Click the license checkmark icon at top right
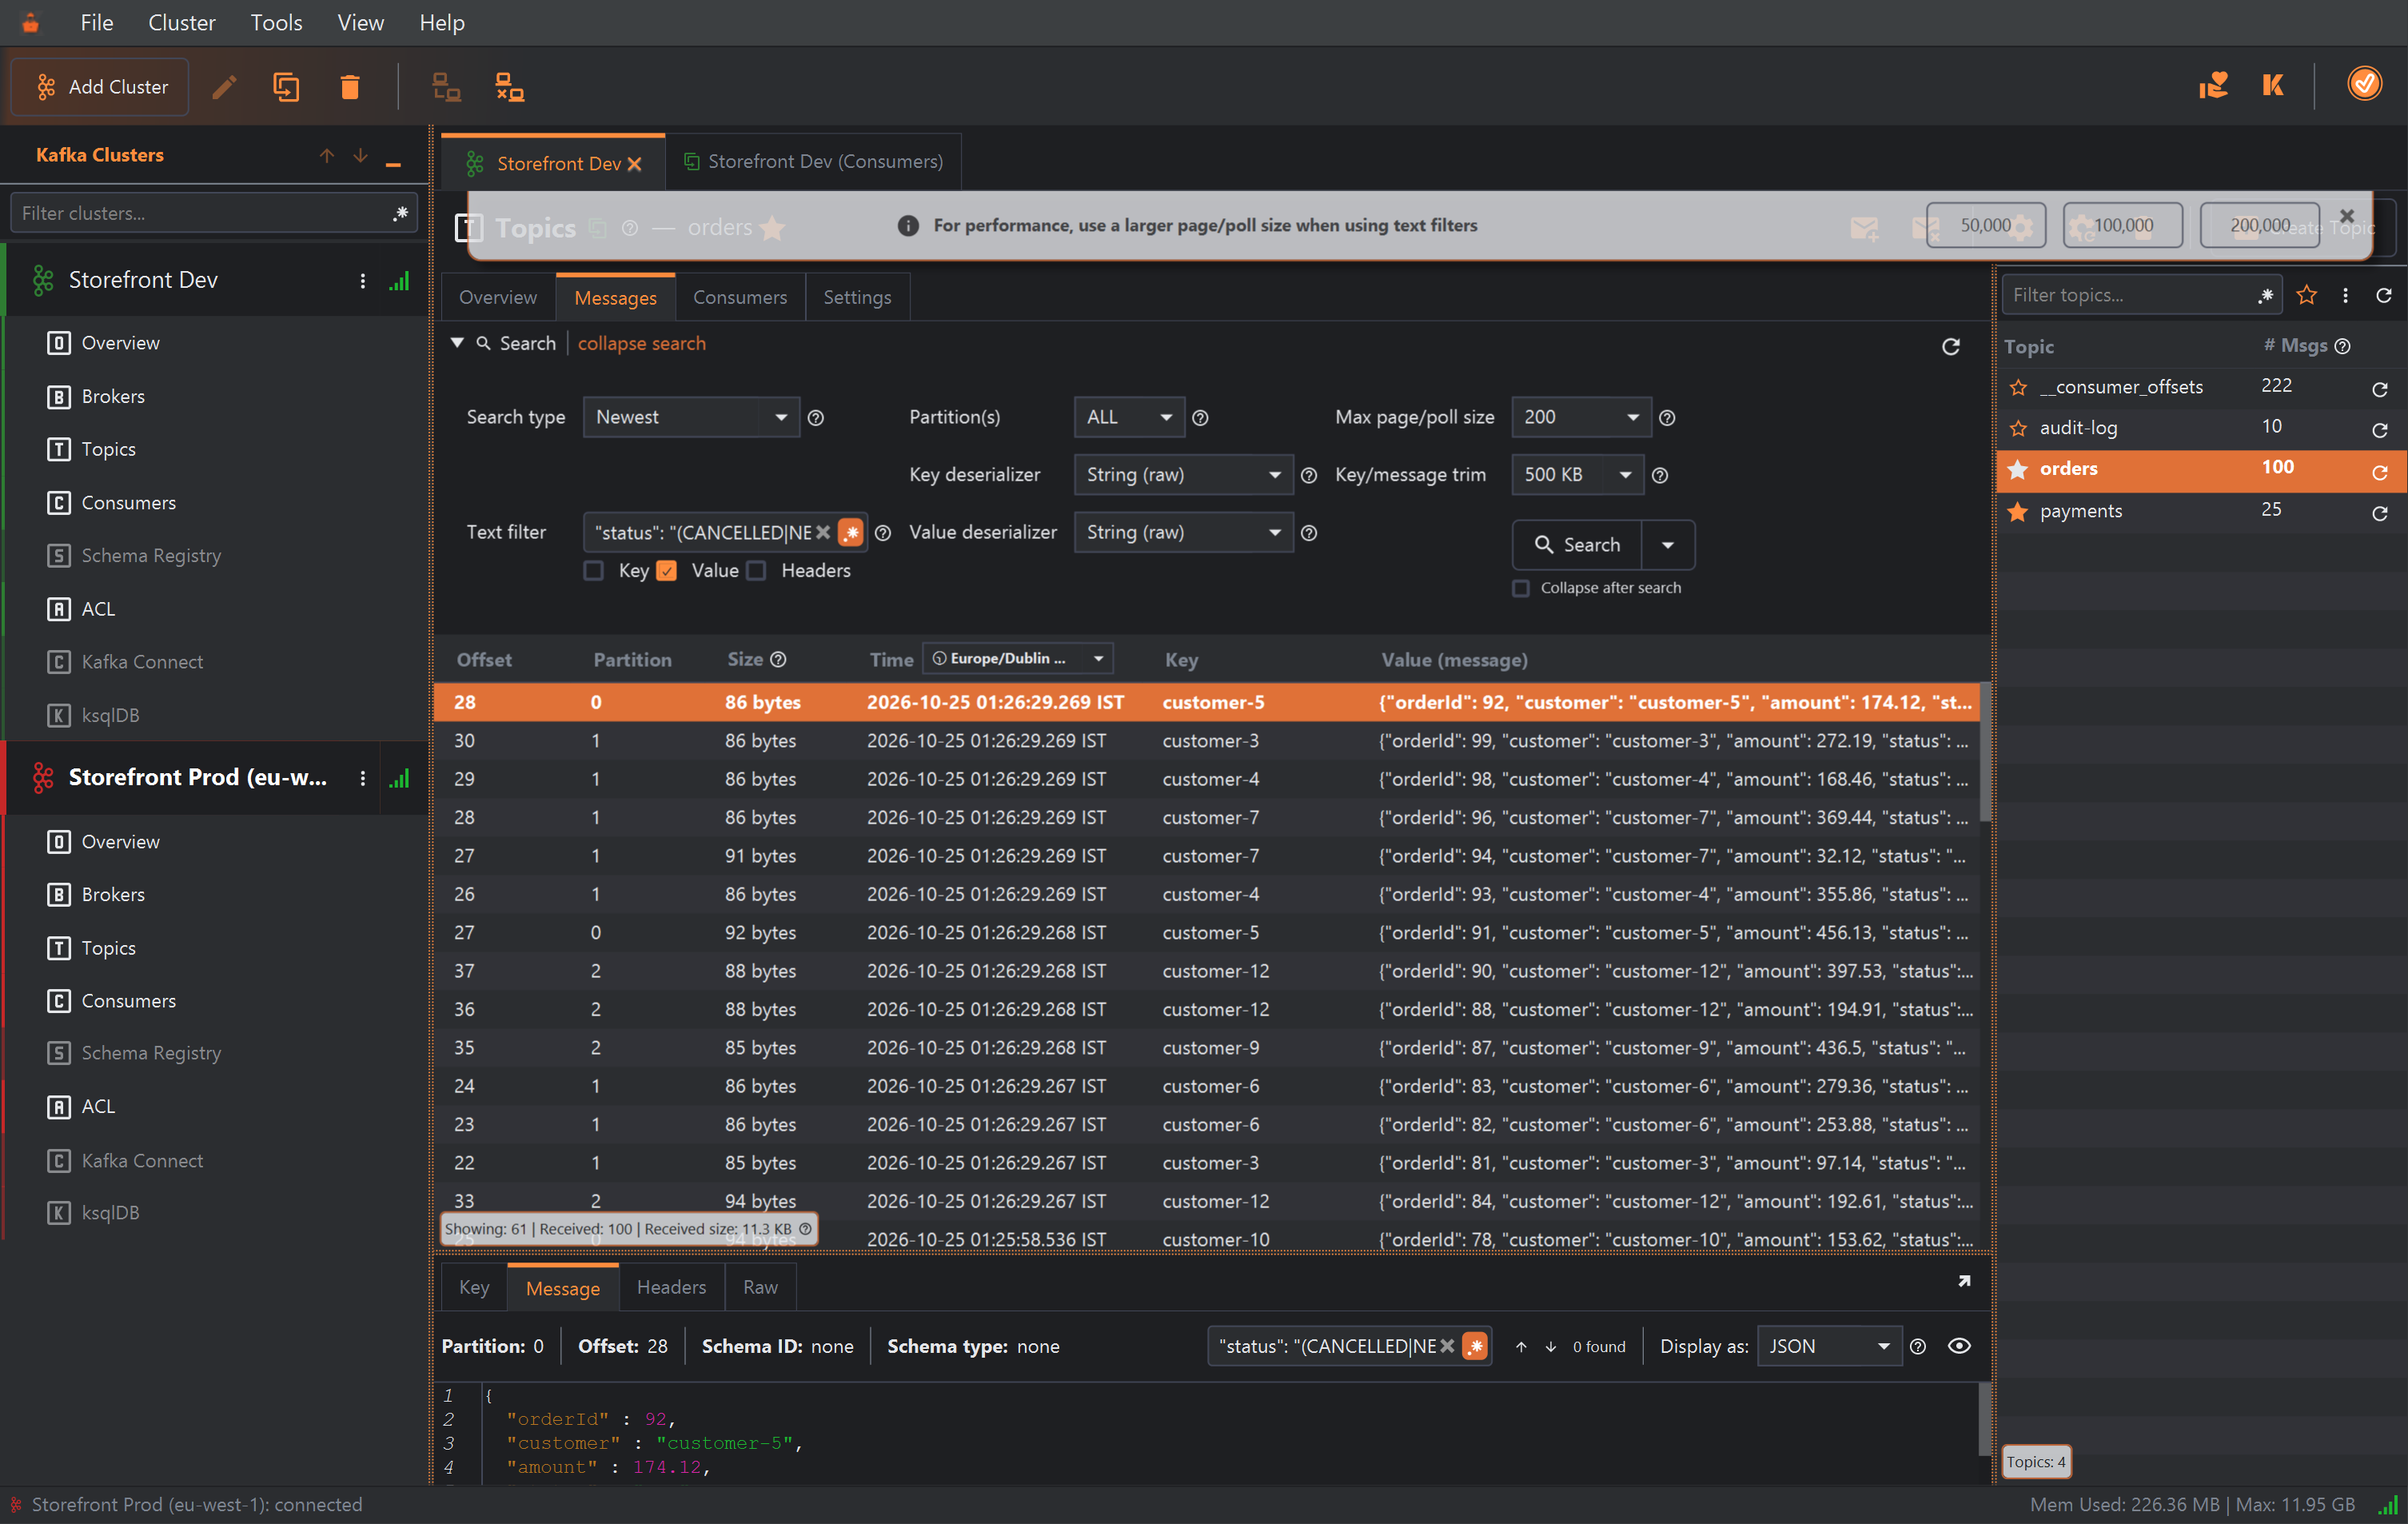2408x1524 pixels. pos(2364,84)
